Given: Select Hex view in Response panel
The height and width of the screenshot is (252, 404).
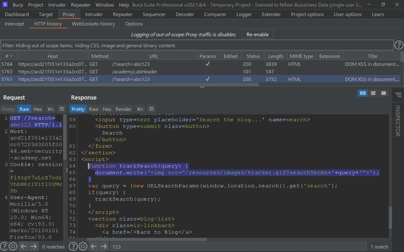Looking at the screenshot, I should [107, 109].
